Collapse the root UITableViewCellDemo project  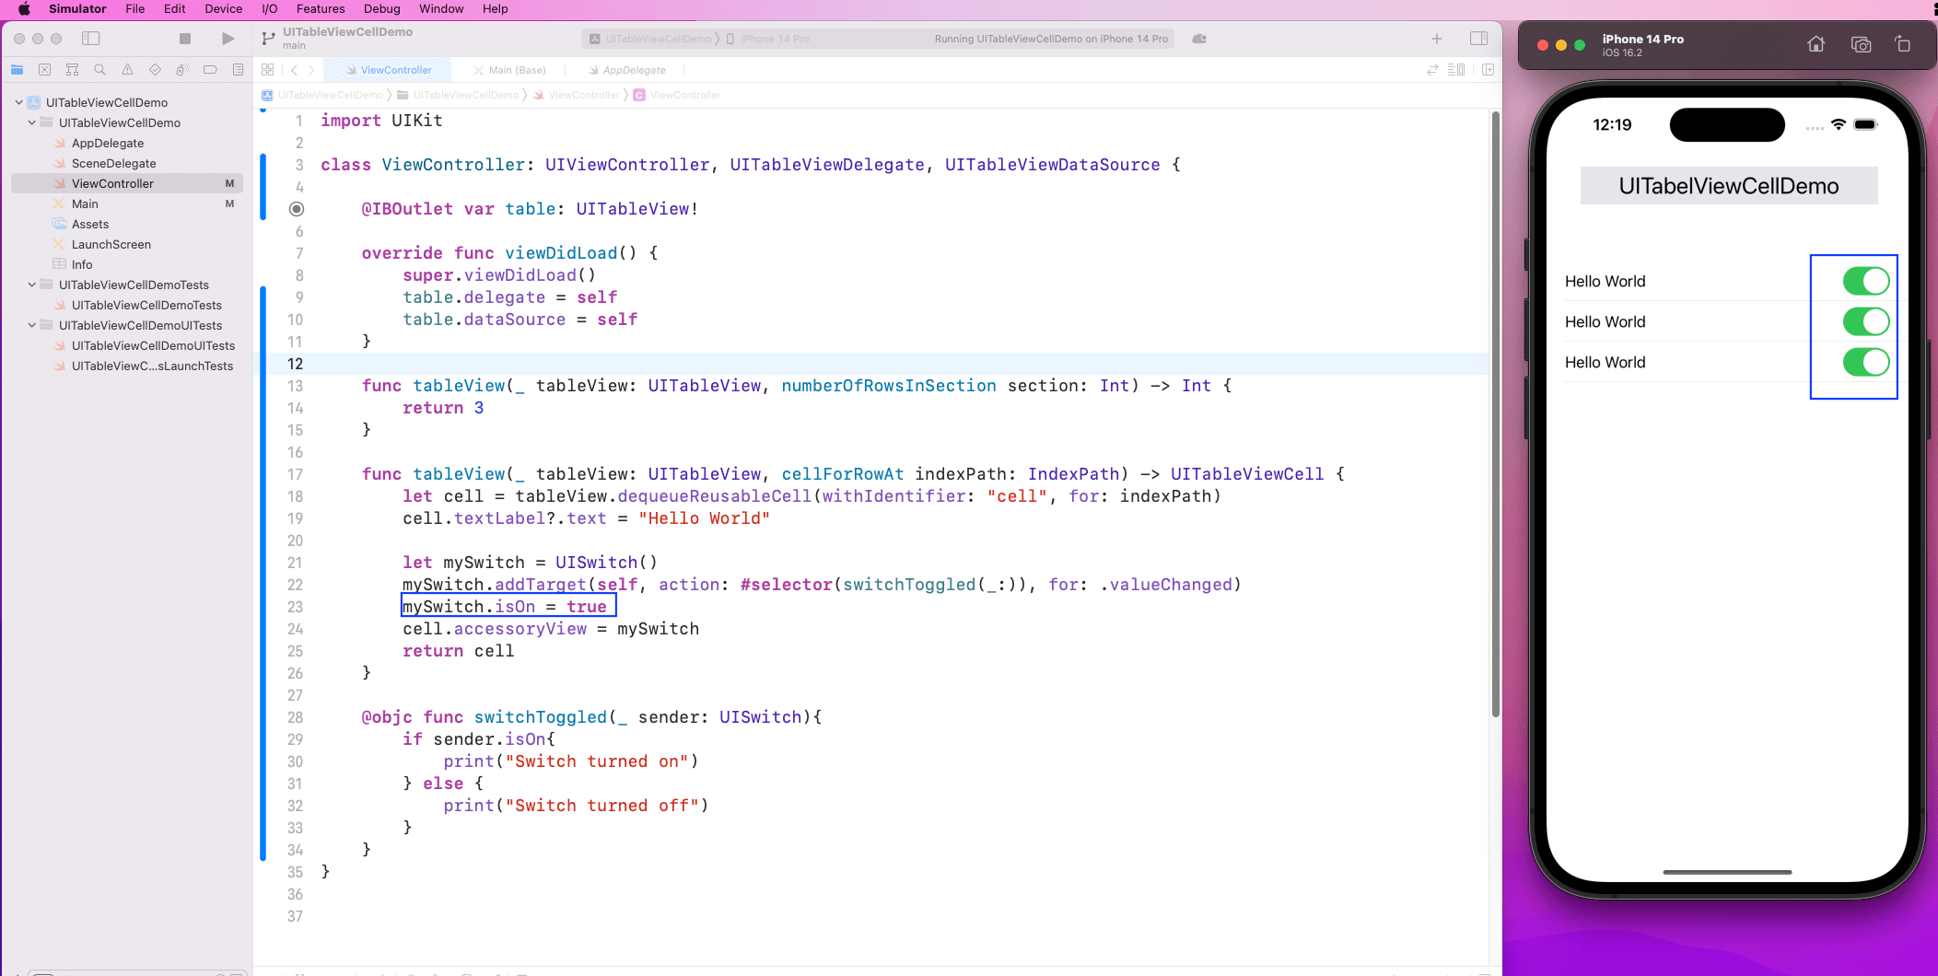pyautogui.click(x=19, y=103)
